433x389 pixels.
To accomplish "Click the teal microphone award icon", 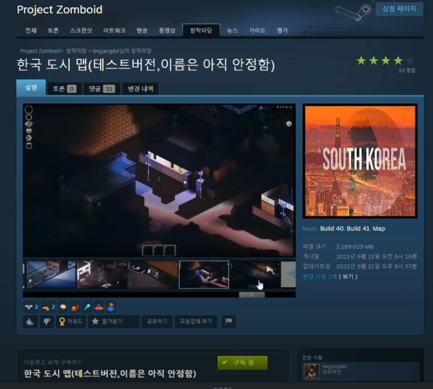I will (87, 307).
